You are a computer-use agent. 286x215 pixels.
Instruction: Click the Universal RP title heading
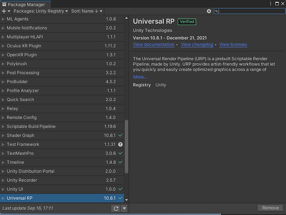[x=154, y=21]
